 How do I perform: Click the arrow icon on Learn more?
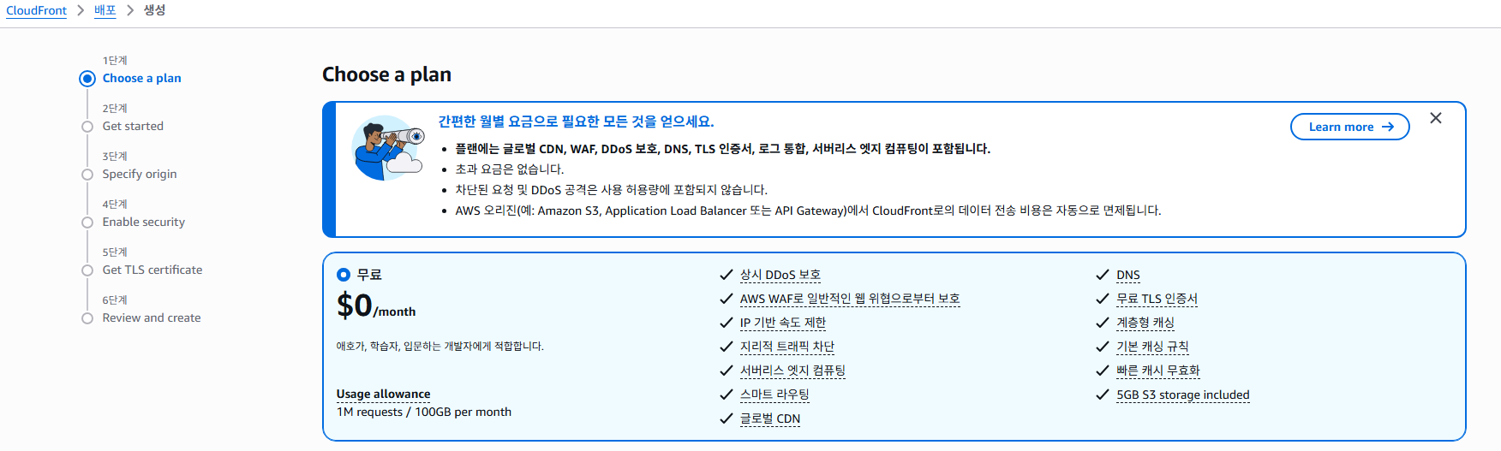[x=1388, y=127]
